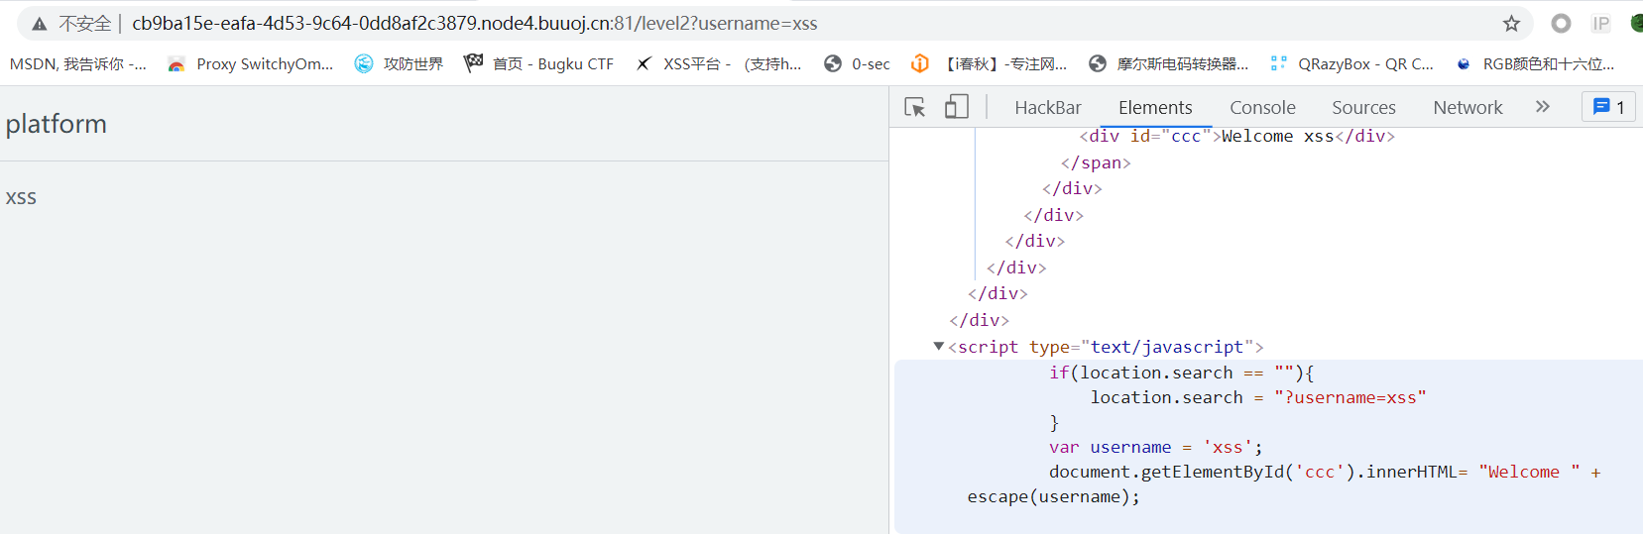Click the gray circle extension icon
1643x534 pixels.
[1561, 24]
